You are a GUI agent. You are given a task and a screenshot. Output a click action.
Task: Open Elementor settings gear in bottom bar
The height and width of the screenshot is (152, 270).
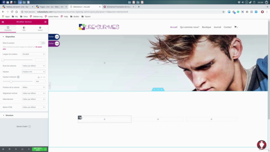click(3, 149)
